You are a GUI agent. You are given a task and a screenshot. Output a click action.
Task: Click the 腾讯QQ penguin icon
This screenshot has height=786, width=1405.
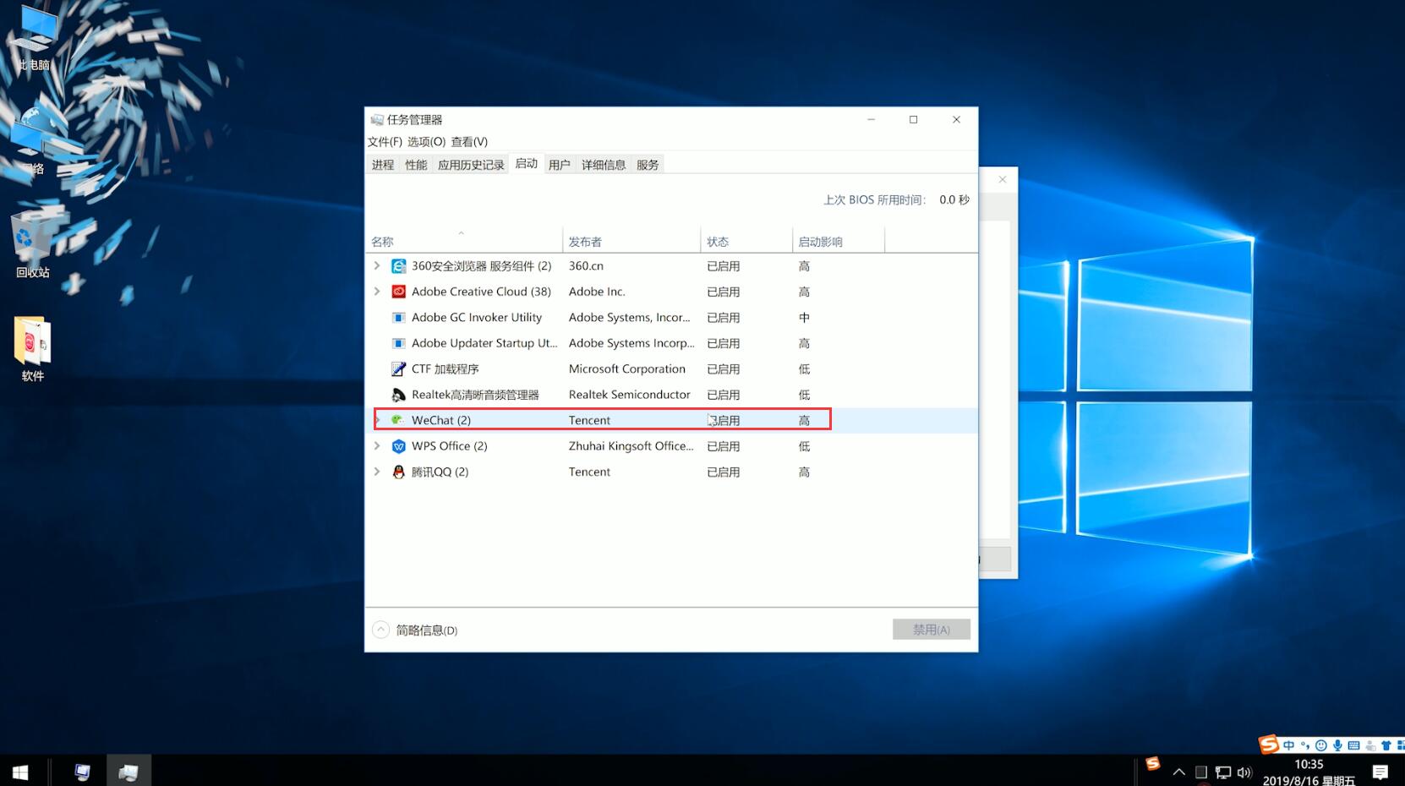point(398,472)
